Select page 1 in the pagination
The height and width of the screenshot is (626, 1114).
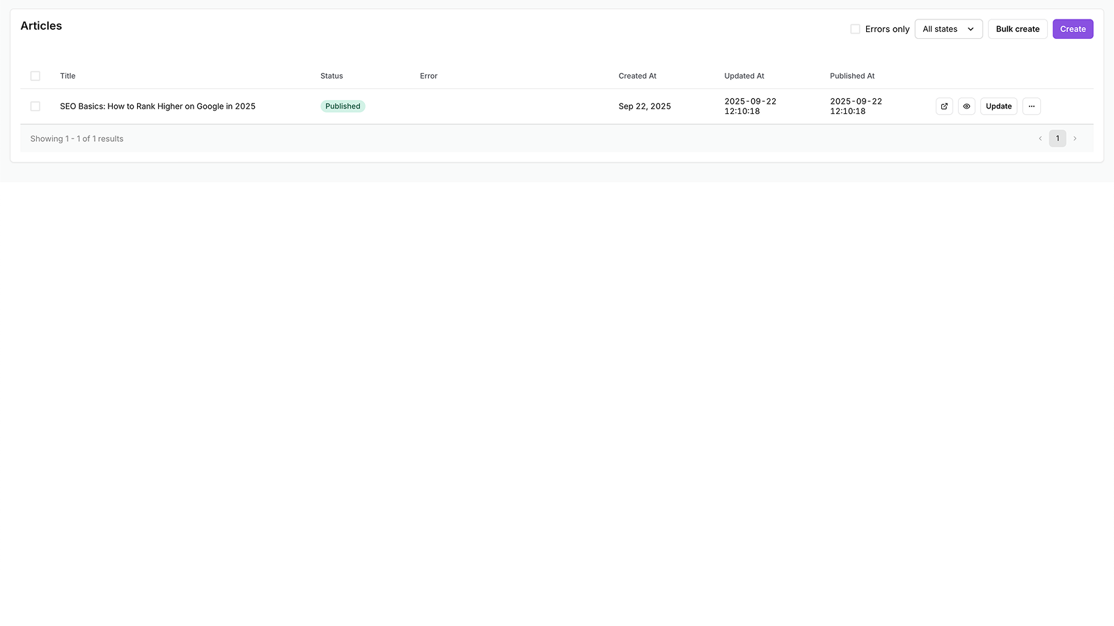click(1058, 138)
